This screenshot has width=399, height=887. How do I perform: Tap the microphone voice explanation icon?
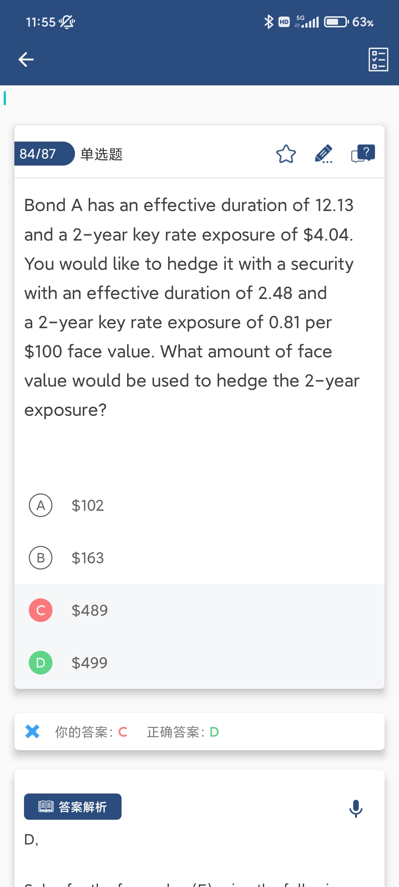(356, 808)
